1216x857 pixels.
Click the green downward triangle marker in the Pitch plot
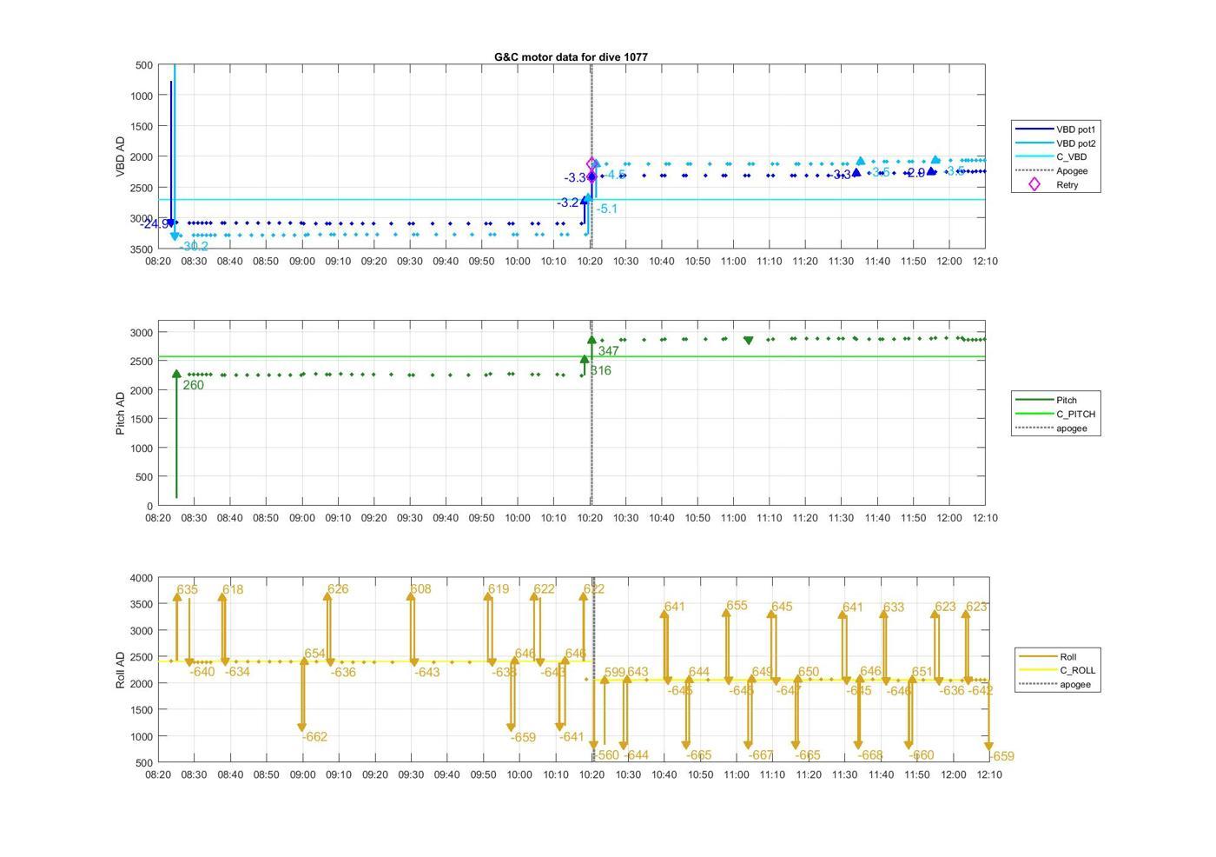[x=749, y=341]
